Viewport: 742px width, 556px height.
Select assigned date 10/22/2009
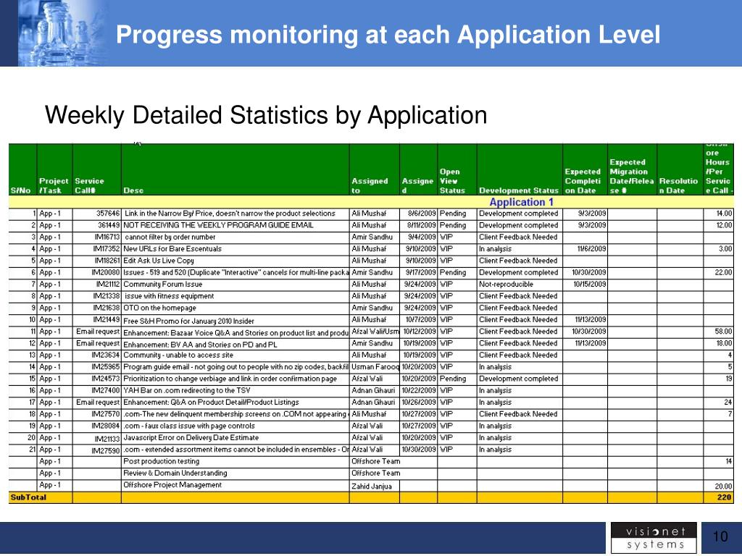point(419,391)
